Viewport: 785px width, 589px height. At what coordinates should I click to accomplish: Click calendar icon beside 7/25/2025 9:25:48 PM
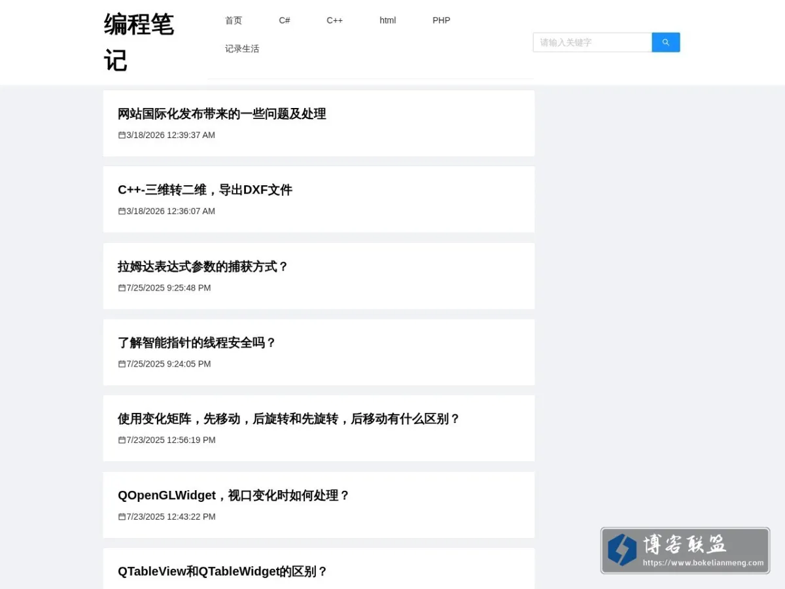[122, 287]
